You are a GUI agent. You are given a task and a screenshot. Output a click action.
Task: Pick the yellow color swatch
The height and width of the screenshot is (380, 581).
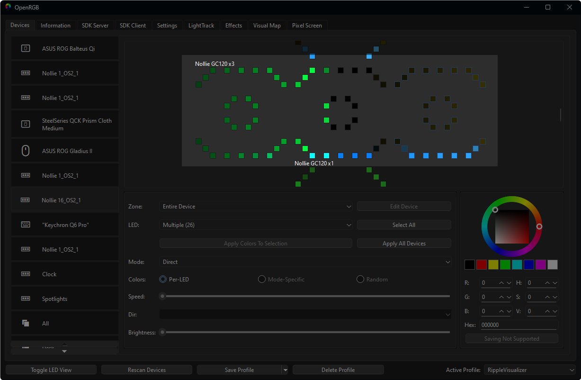(x=493, y=264)
